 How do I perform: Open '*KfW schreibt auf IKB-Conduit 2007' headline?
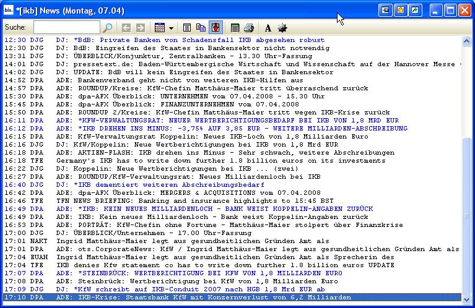232,289
